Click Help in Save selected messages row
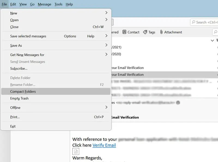This screenshot has width=218, height=162. [91, 36]
